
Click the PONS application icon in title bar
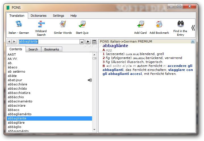point(8,8)
